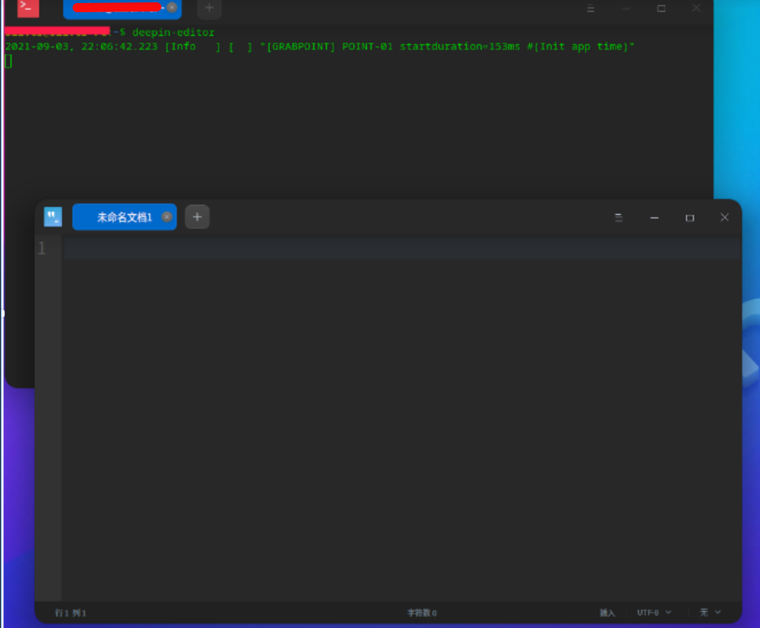760x628 pixels.
Task: Click the deepin-editor command text in terminal
Action: (173, 32)
